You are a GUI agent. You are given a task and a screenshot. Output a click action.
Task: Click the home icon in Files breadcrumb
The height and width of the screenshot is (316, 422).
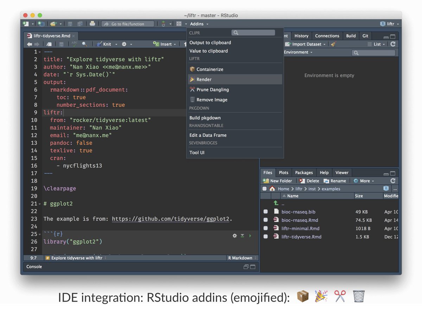(x=272, y=189)
